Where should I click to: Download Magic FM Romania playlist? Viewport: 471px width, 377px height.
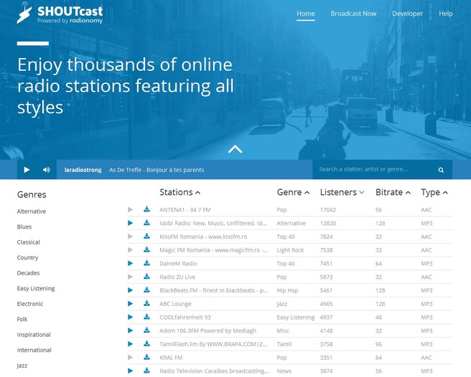tap(146, 249)
